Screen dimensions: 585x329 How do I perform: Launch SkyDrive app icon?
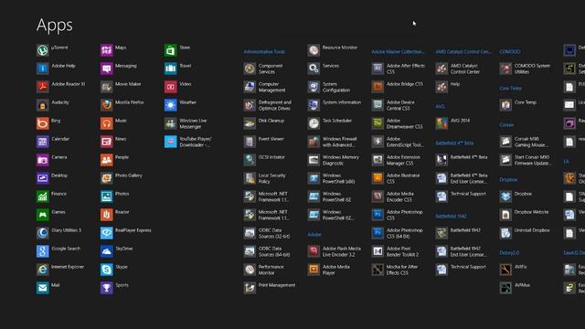(x=107, y=251)
